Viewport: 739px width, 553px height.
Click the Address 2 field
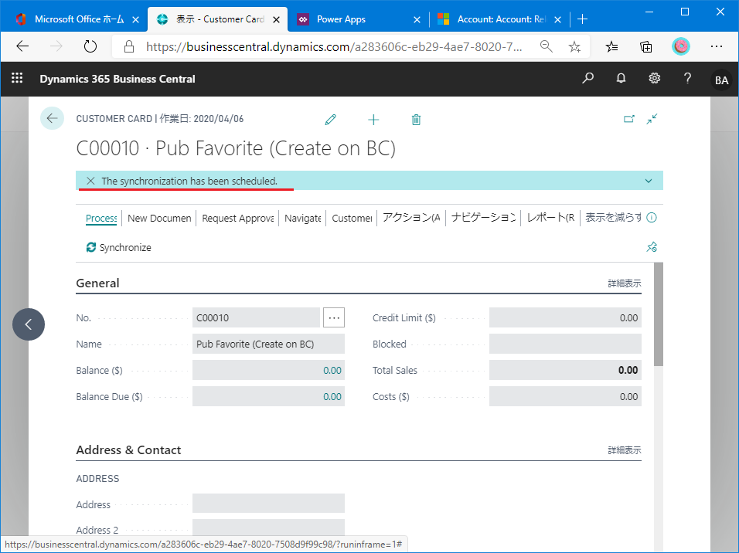click(x=268, y=528)
